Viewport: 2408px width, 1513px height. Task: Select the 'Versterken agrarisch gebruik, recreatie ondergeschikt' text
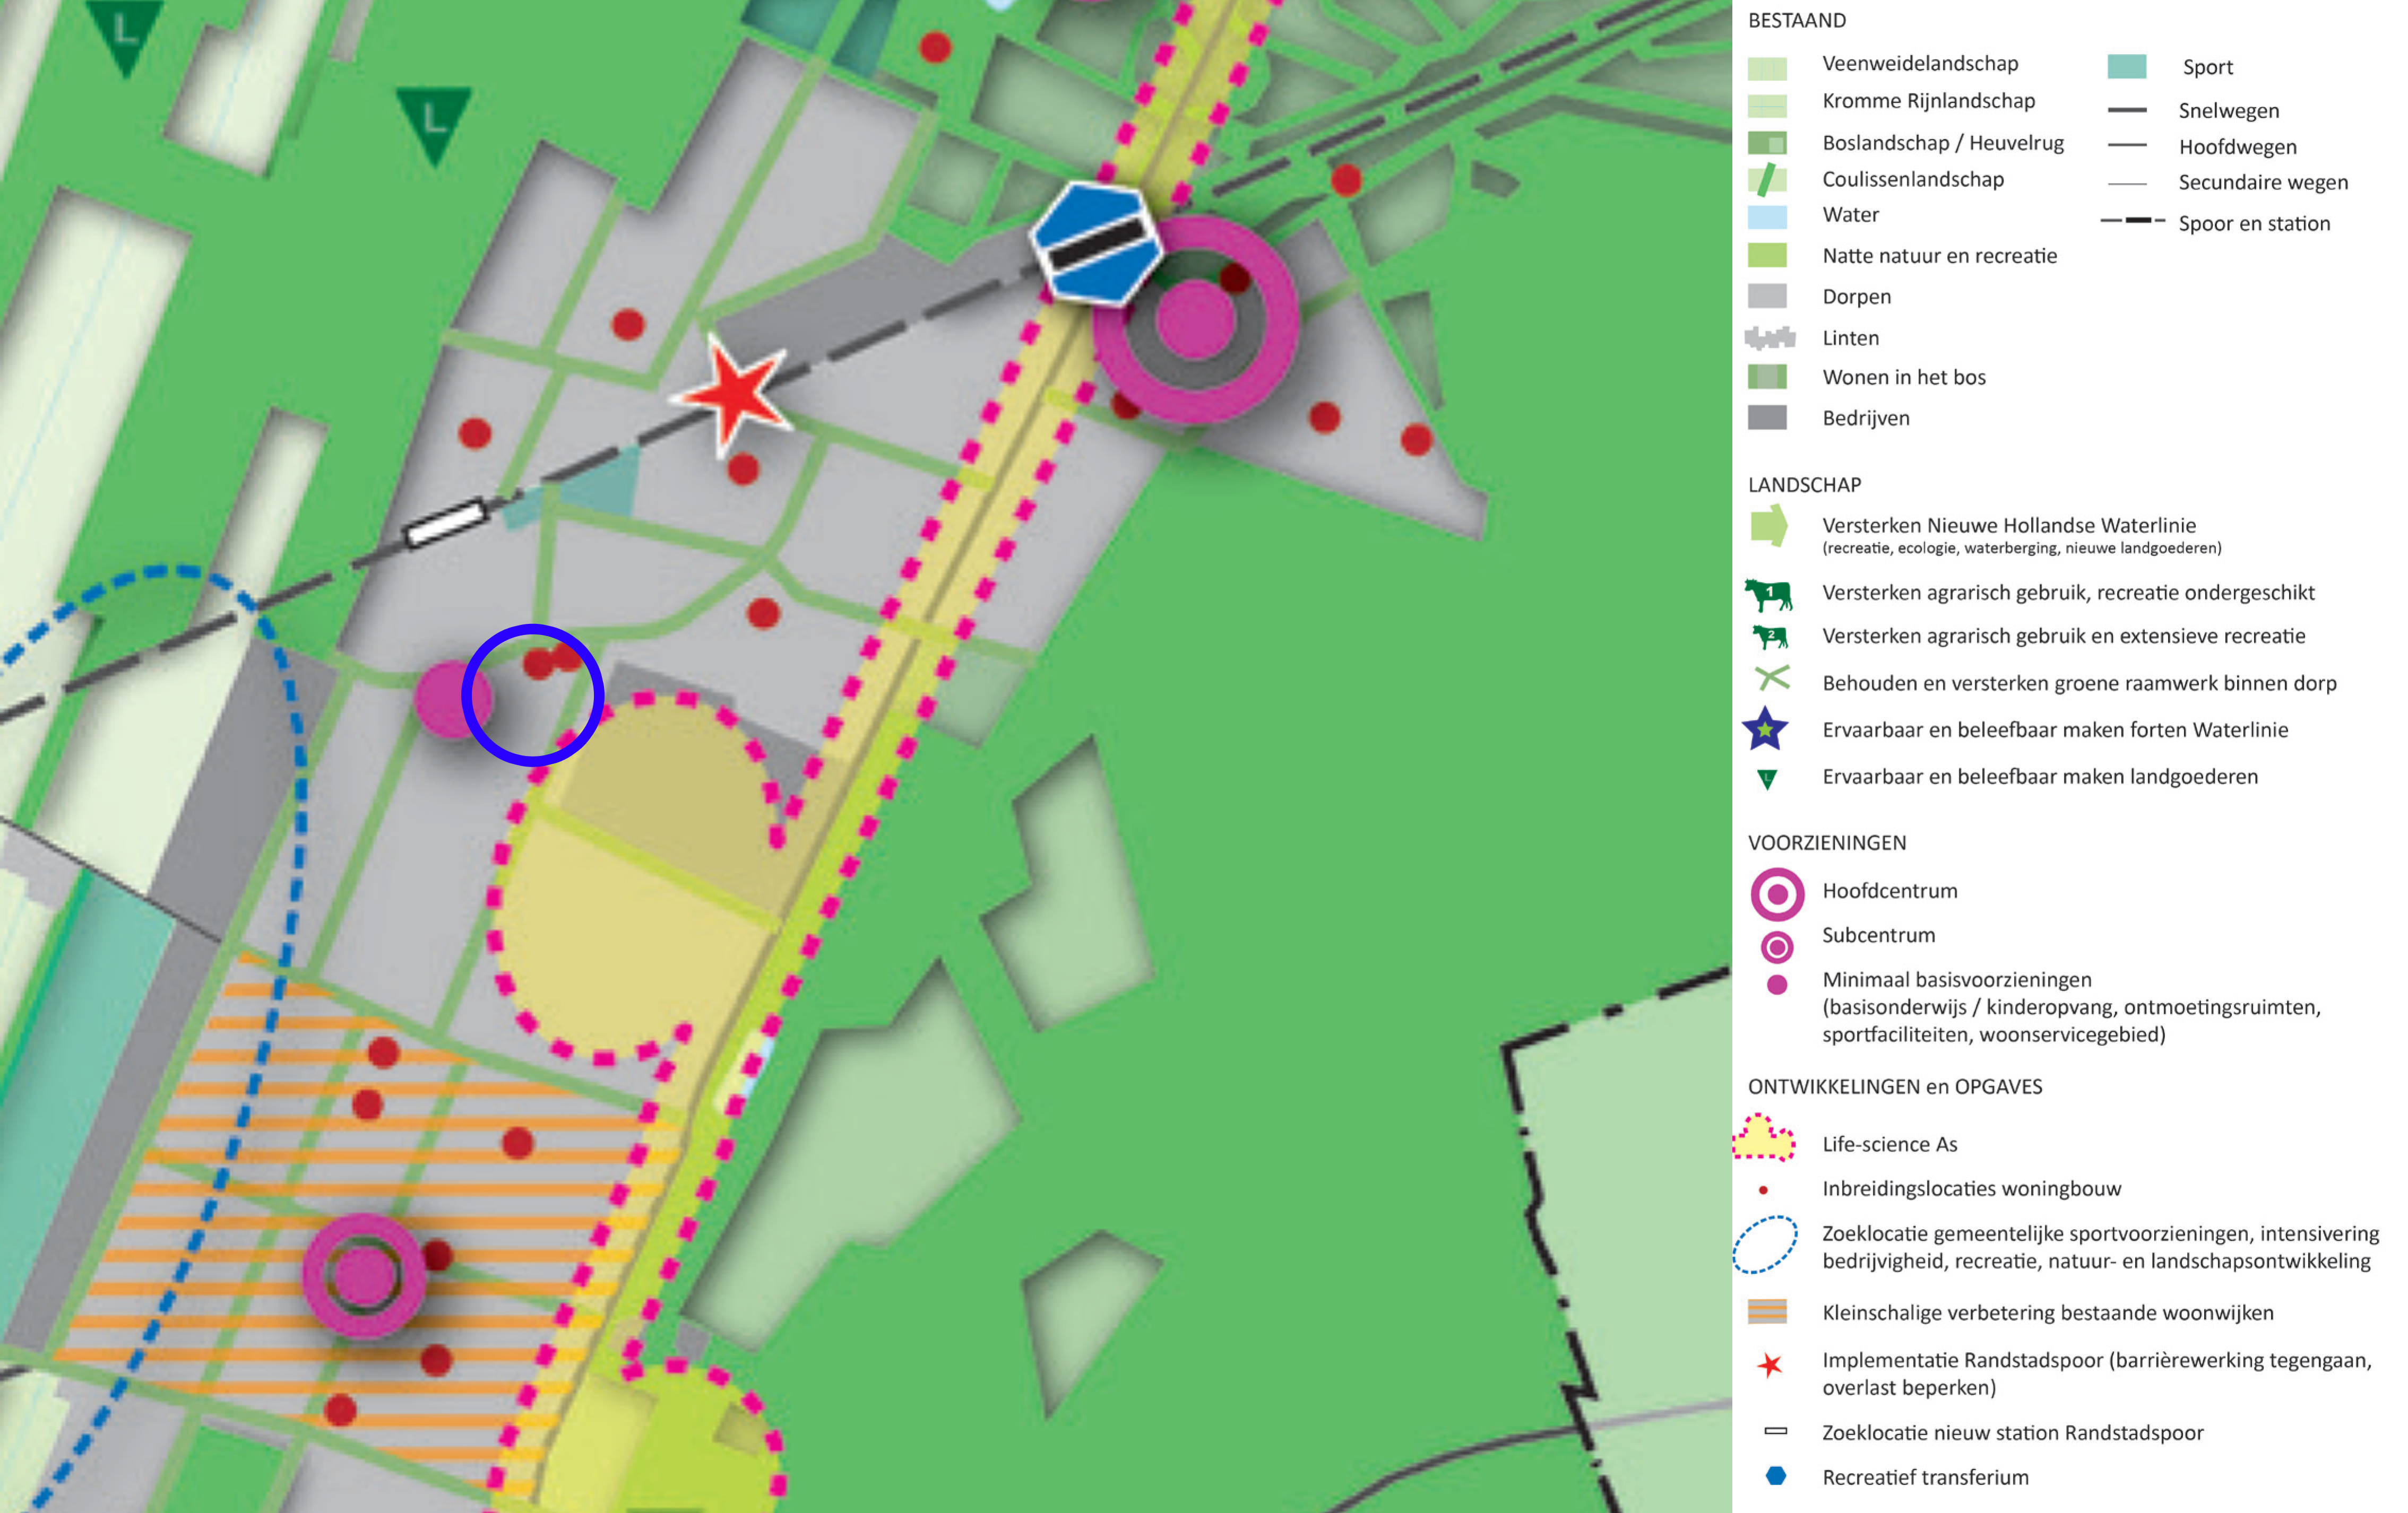click(2068, 593)
